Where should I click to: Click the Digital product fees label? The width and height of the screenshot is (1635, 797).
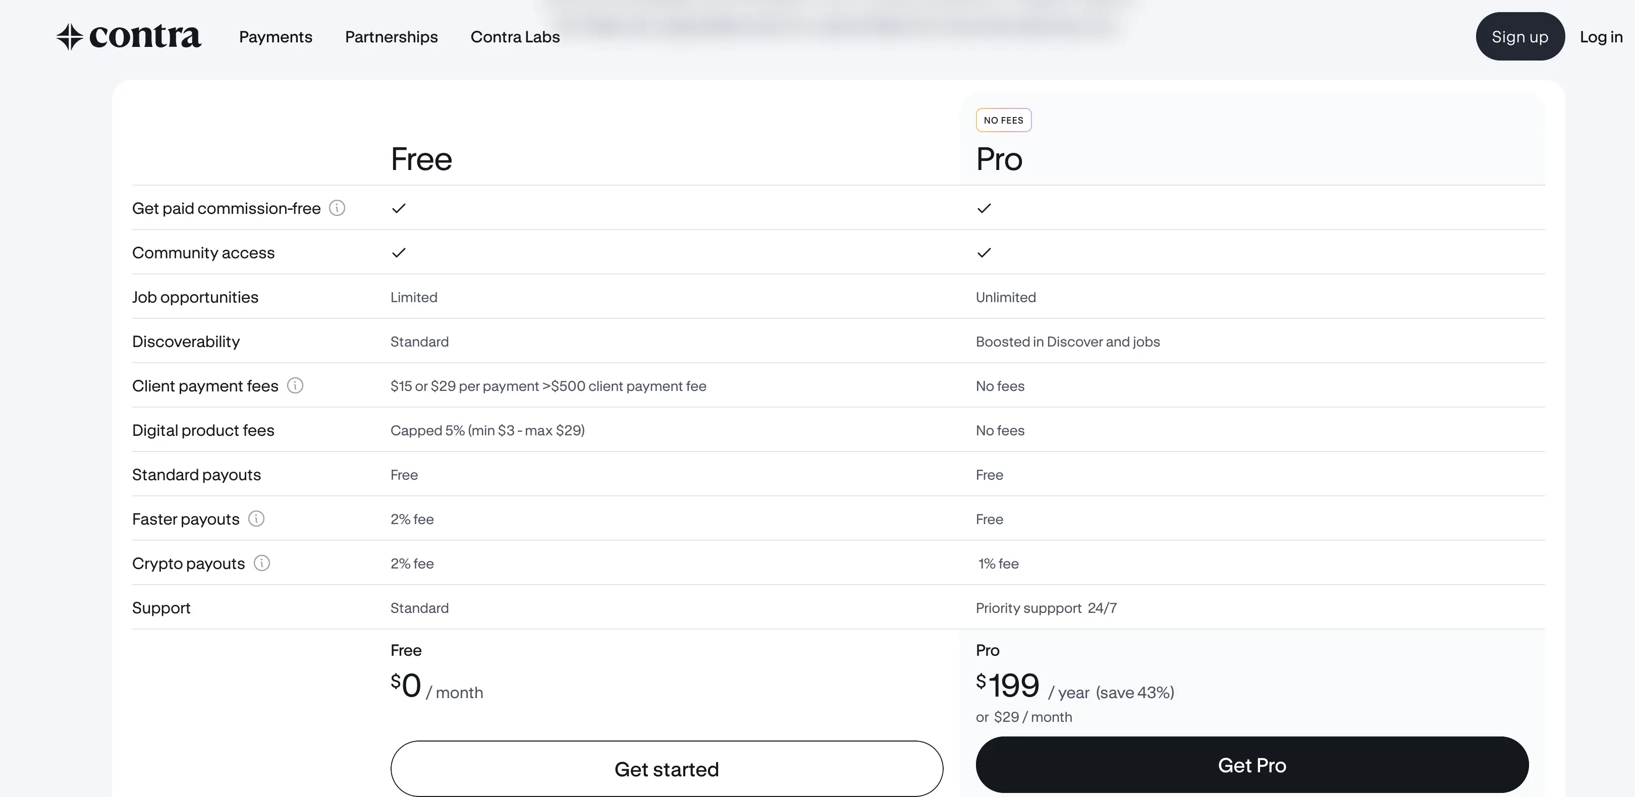point(203,430)
